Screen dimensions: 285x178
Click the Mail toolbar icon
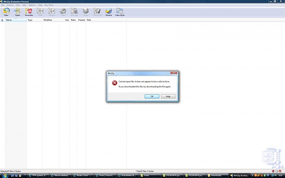[63, 12]
